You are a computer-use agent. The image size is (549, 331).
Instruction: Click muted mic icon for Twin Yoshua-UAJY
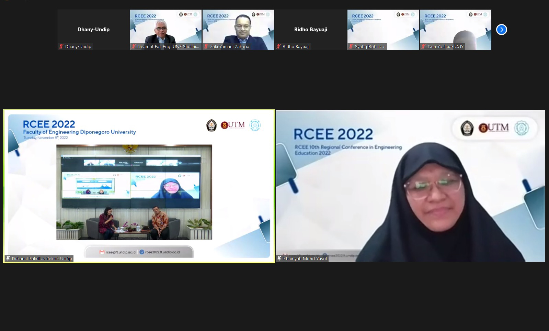click(423, 47)
